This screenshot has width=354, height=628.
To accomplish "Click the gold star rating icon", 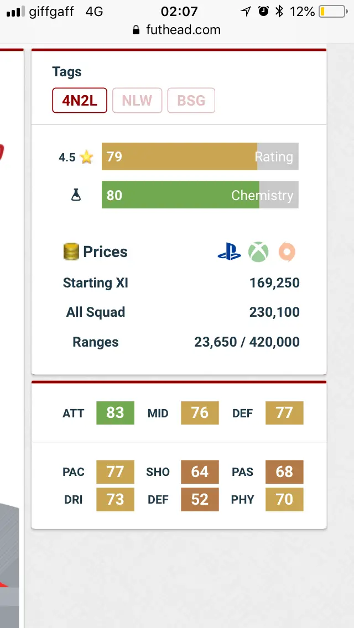I will click(86, 157).
